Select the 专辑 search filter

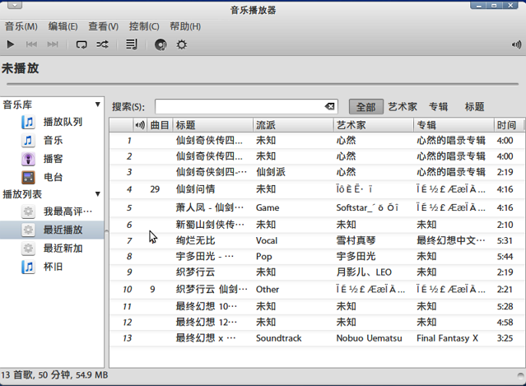pyautogui.click(x=439, y=107)
